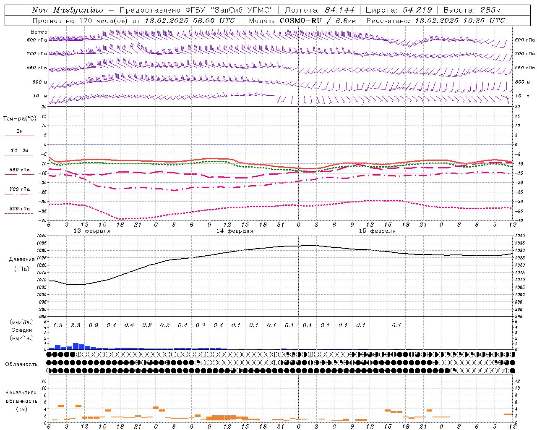Click the station title Nov_Maslyanino
The image size is (537, 430).
(68, 10)
